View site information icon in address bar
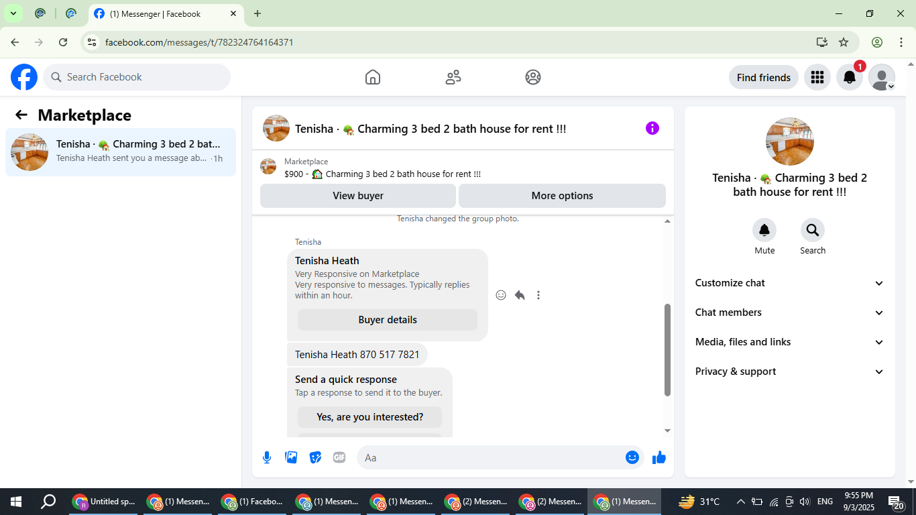 [92, 42]
